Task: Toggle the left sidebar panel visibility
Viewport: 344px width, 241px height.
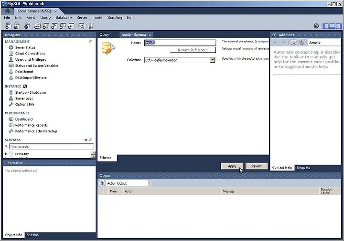Action: click(x=326, y=26)
